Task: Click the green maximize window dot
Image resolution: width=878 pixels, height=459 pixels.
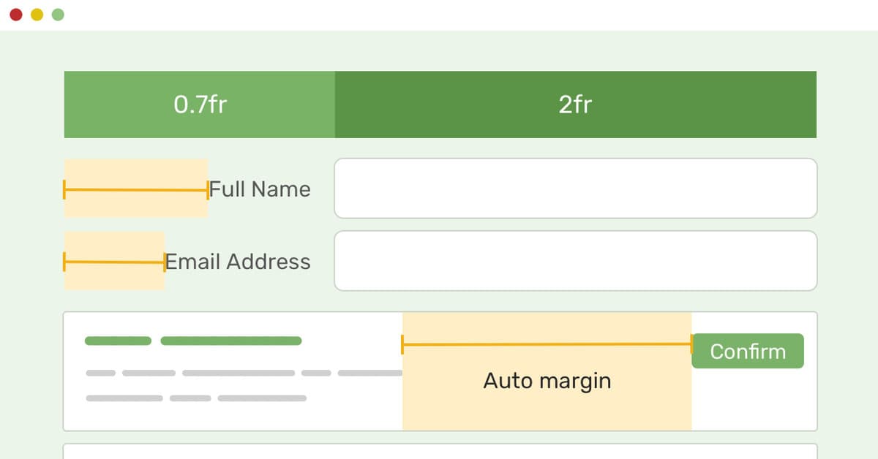Action: (58, 15)
